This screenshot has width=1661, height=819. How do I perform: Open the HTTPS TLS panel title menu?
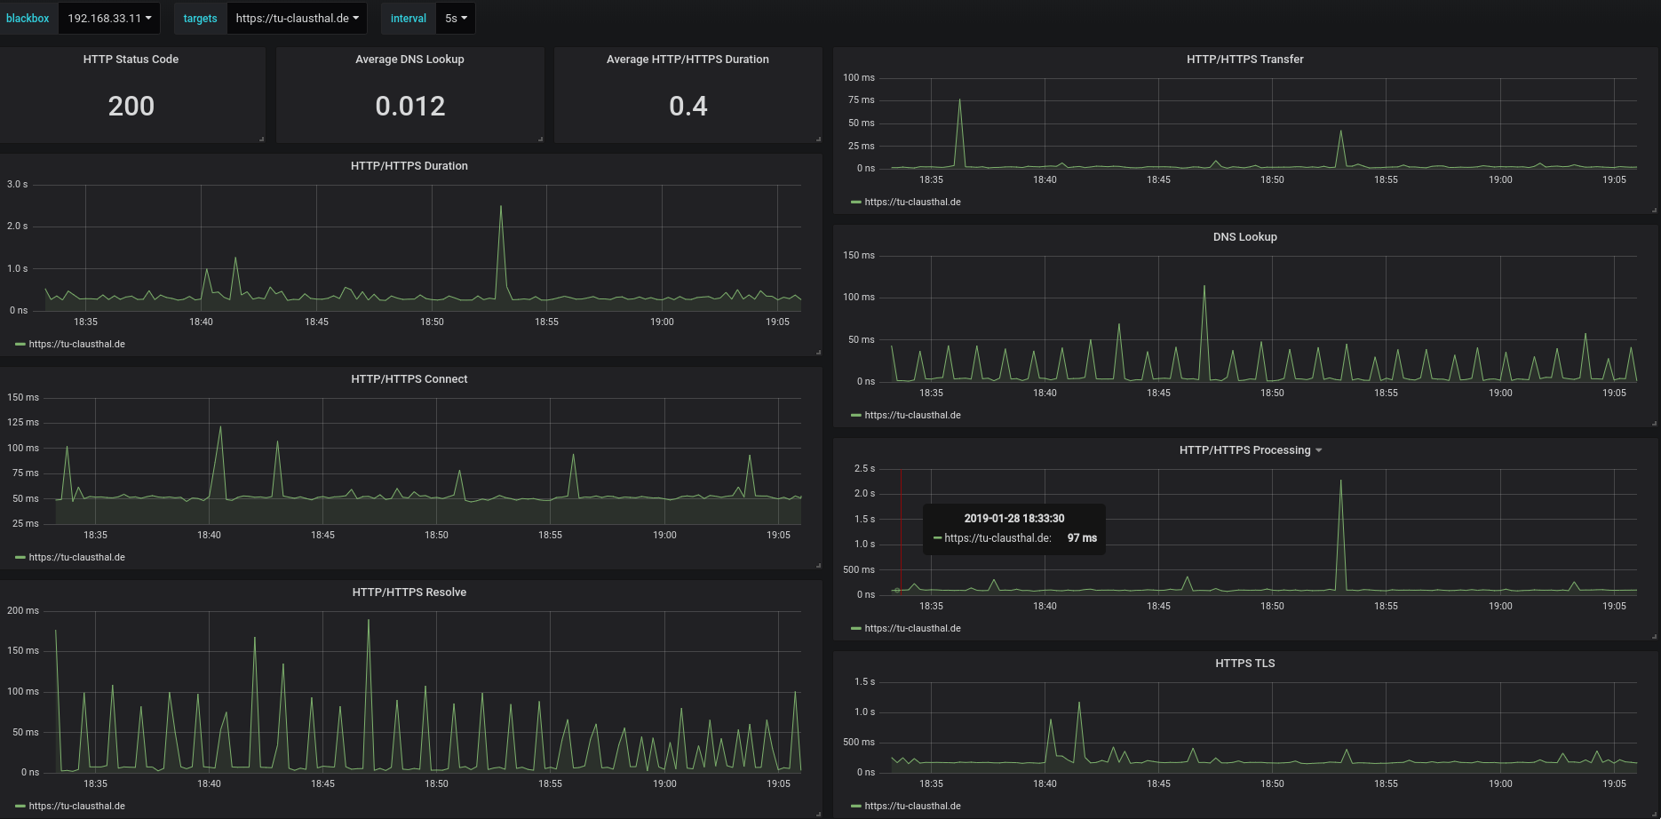[1244, 664]
